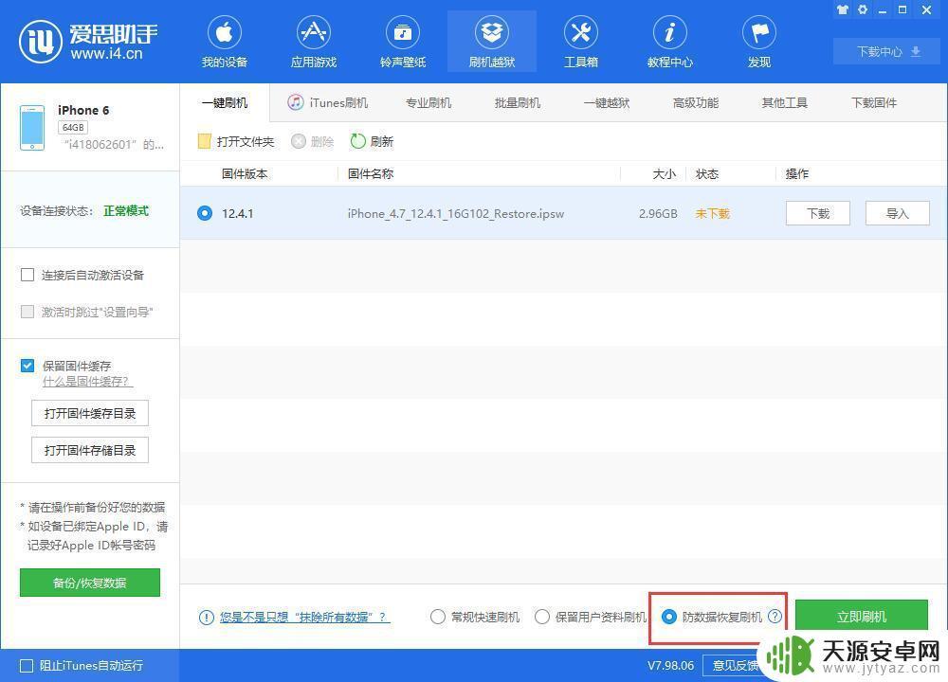Select 保留用户资料刷机 radio option
The image size is (948, 682).
(x=541, y=617)
